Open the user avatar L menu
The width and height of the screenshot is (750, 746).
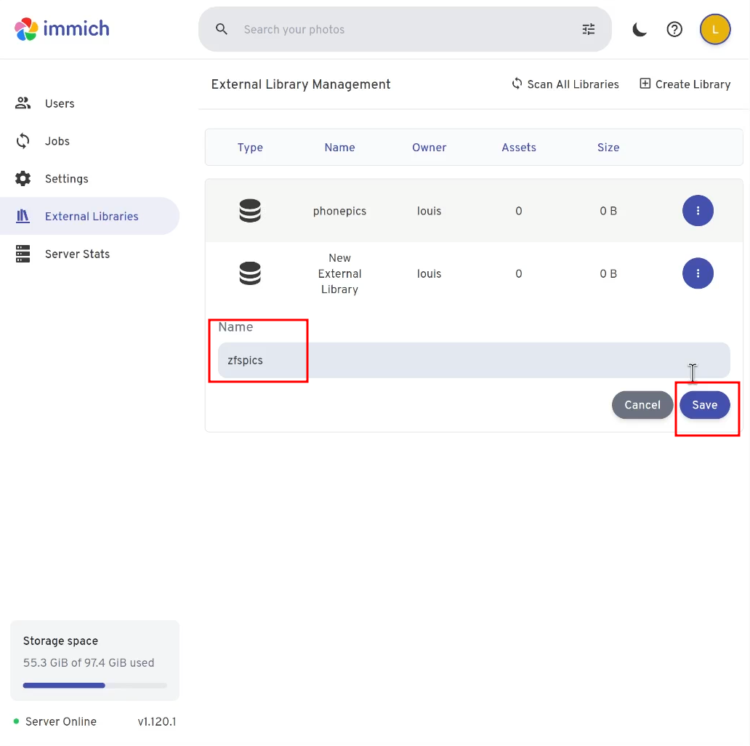pos(714,29)
